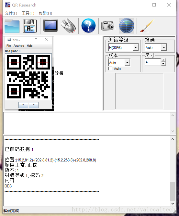
Task: Click the mouse selection tool icon
Action: 68,26
